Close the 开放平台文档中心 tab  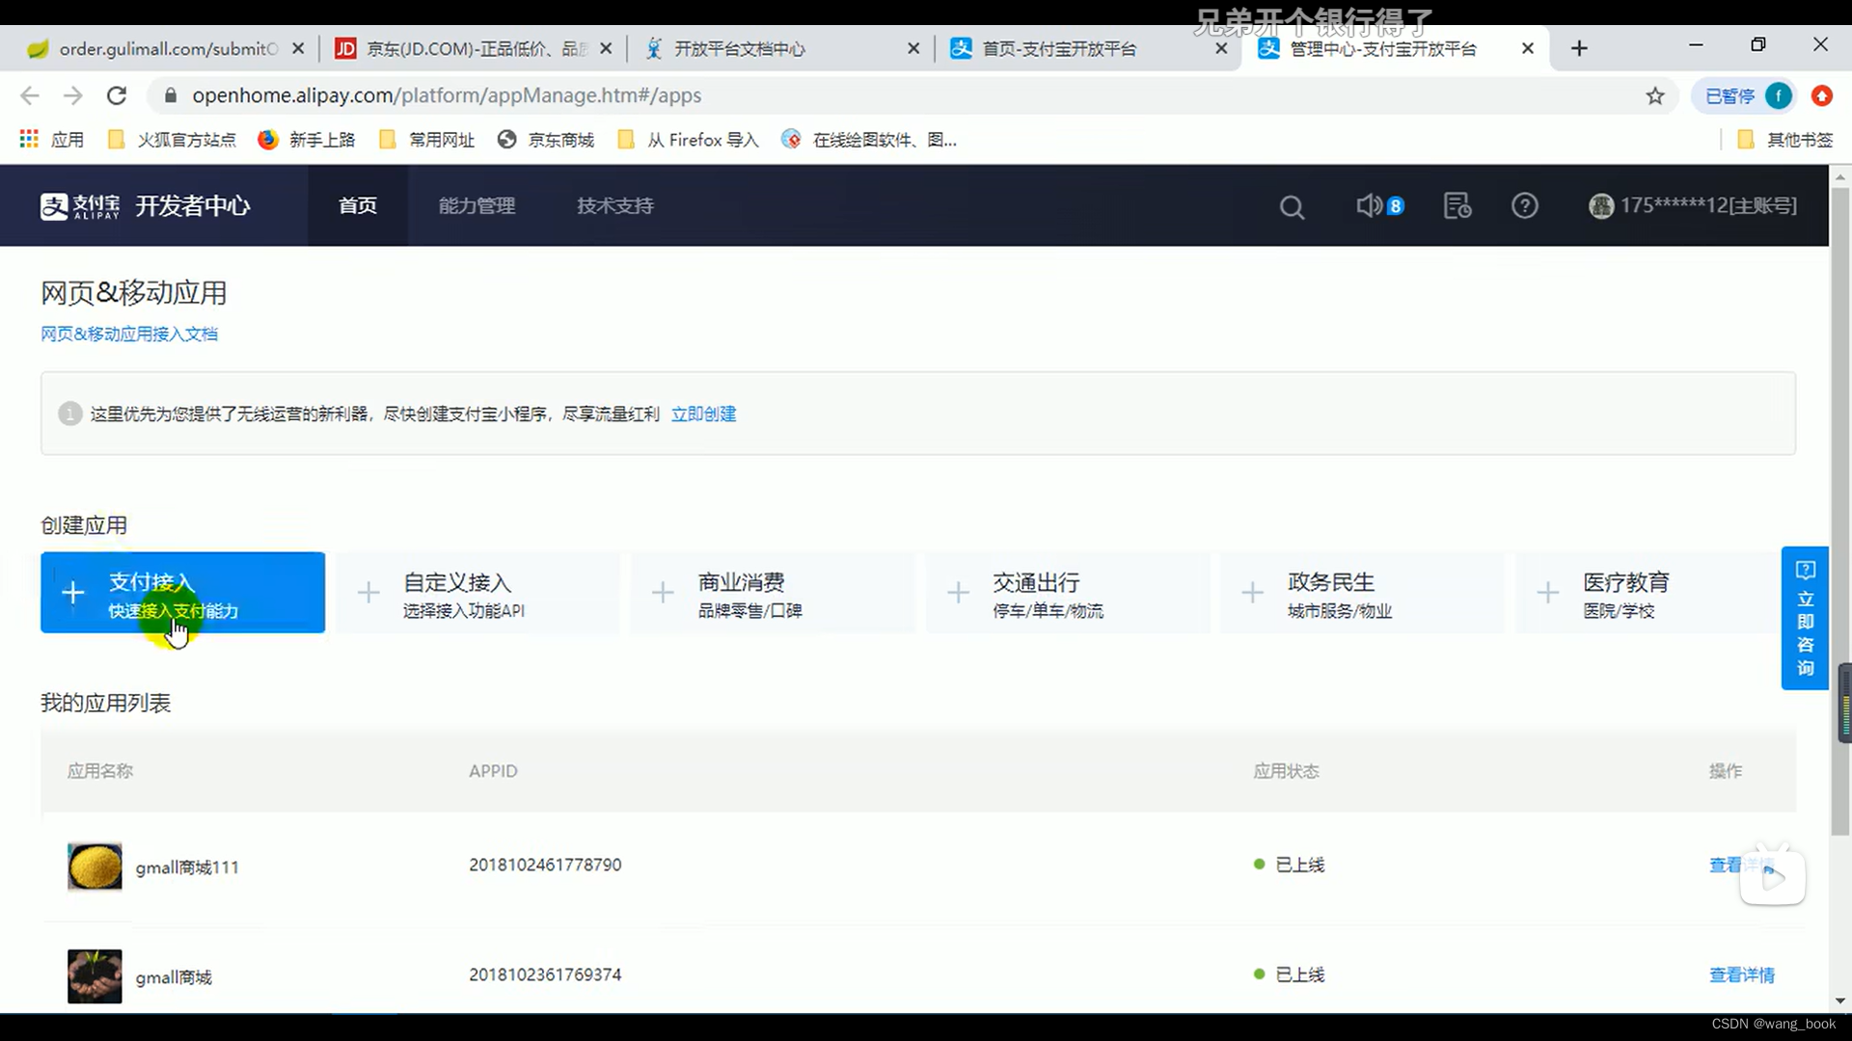pyautogui.click(x=913, y=48)
